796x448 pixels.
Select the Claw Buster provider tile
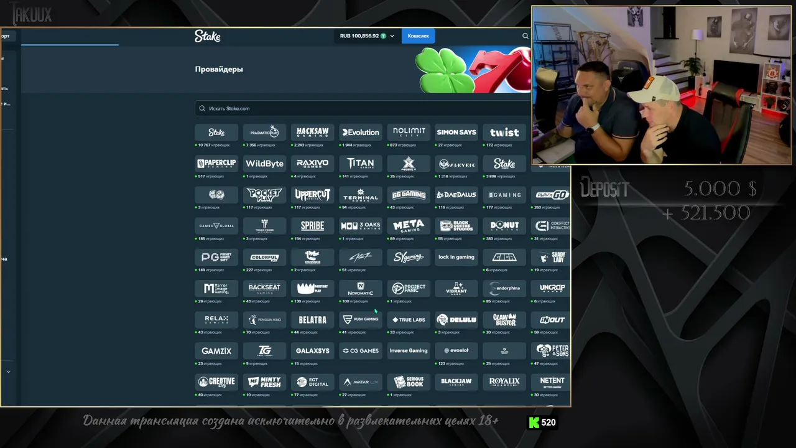click(504, 319)
